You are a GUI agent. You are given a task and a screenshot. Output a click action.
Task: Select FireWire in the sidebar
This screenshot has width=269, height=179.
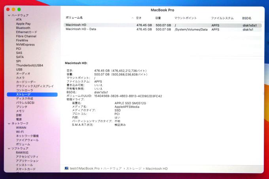22,40
